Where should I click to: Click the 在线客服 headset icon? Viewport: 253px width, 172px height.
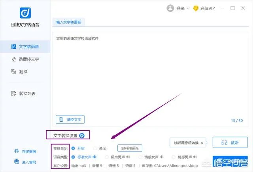coord(16,151)
